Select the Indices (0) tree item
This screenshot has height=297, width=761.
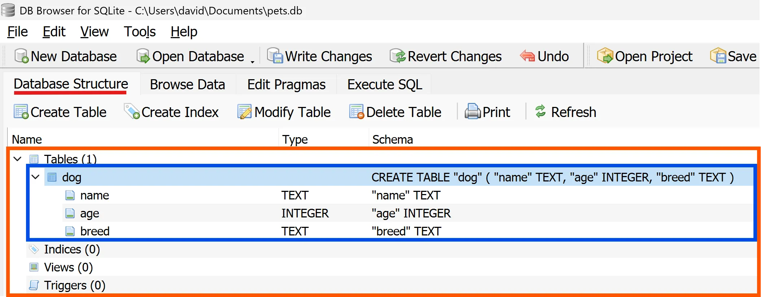(72, 249)
